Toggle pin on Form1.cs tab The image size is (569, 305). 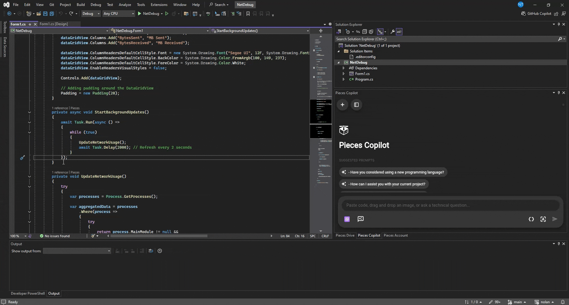point(30,24)
